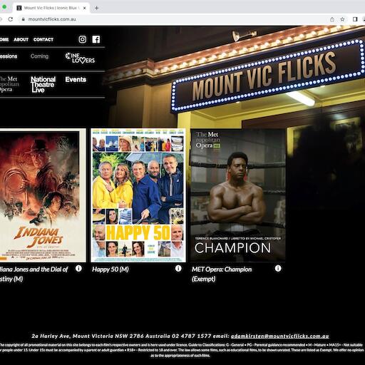Open the Facebook icon link
This screenshot has height=365, width=365.
pos(96,39)
